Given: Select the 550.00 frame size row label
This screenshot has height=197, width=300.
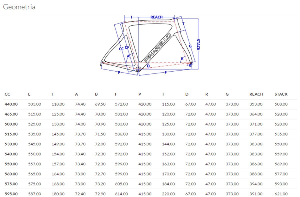Looking at the screenshot, I should click(x=11, y=164).
